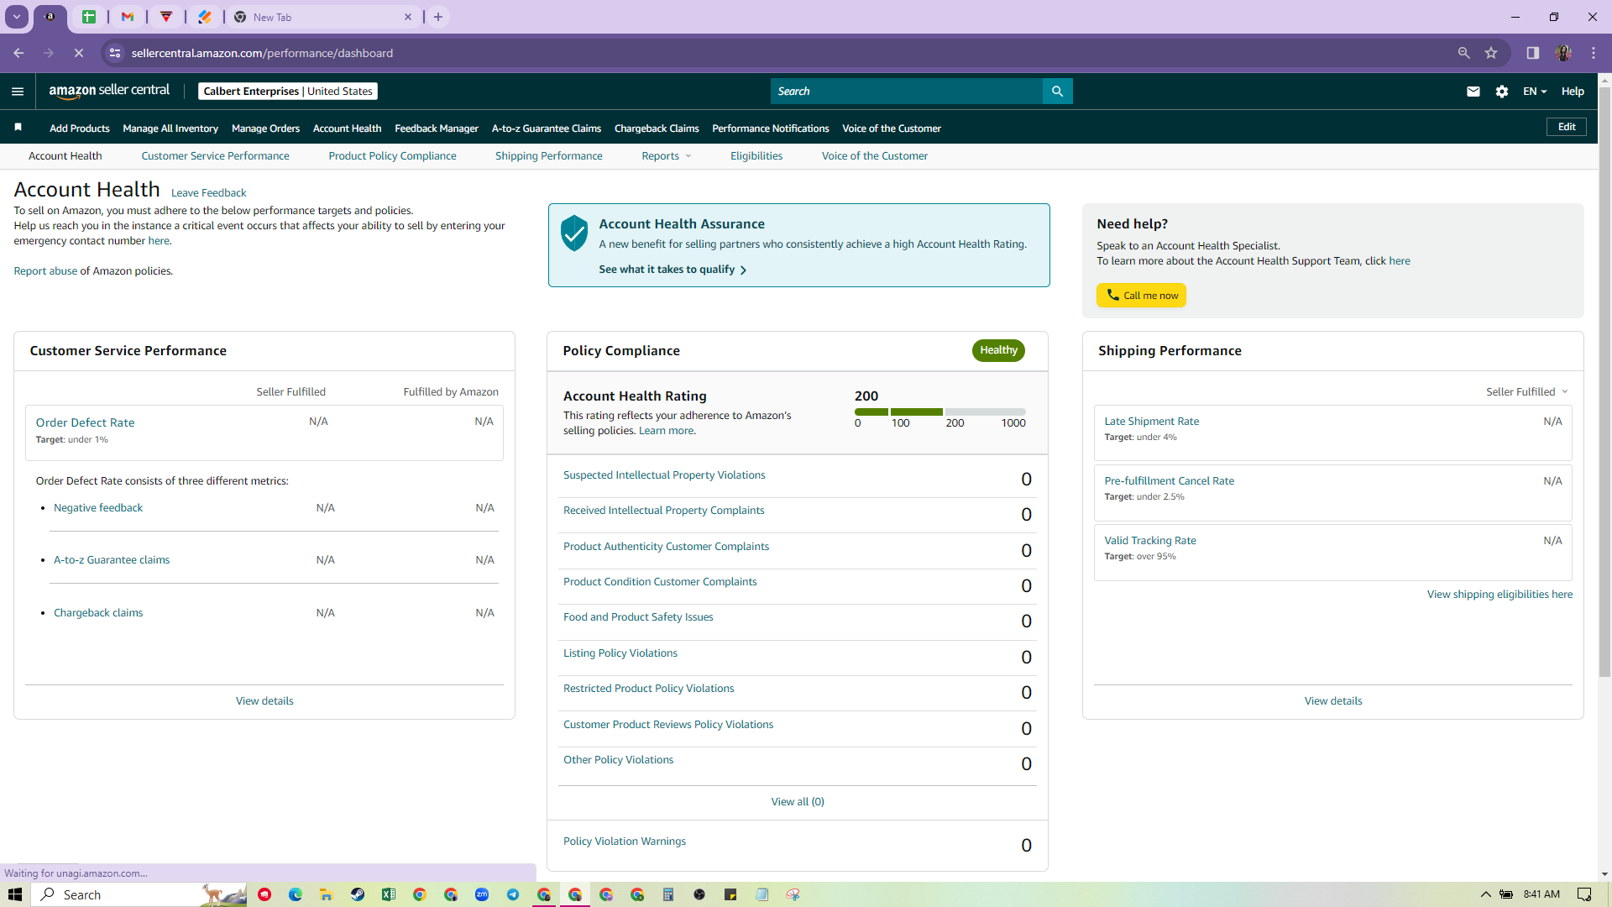This screenshot has height=907, width=1612.
Task: Open Add Products in the top menu
Action: tap(80, 128)
